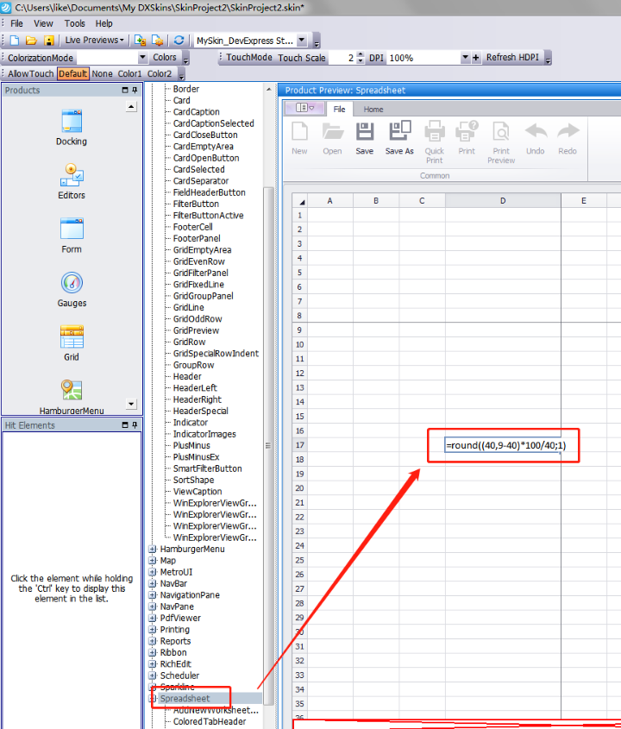
Task: Open the DPI 100% dropdown
Action: point(465,58)
